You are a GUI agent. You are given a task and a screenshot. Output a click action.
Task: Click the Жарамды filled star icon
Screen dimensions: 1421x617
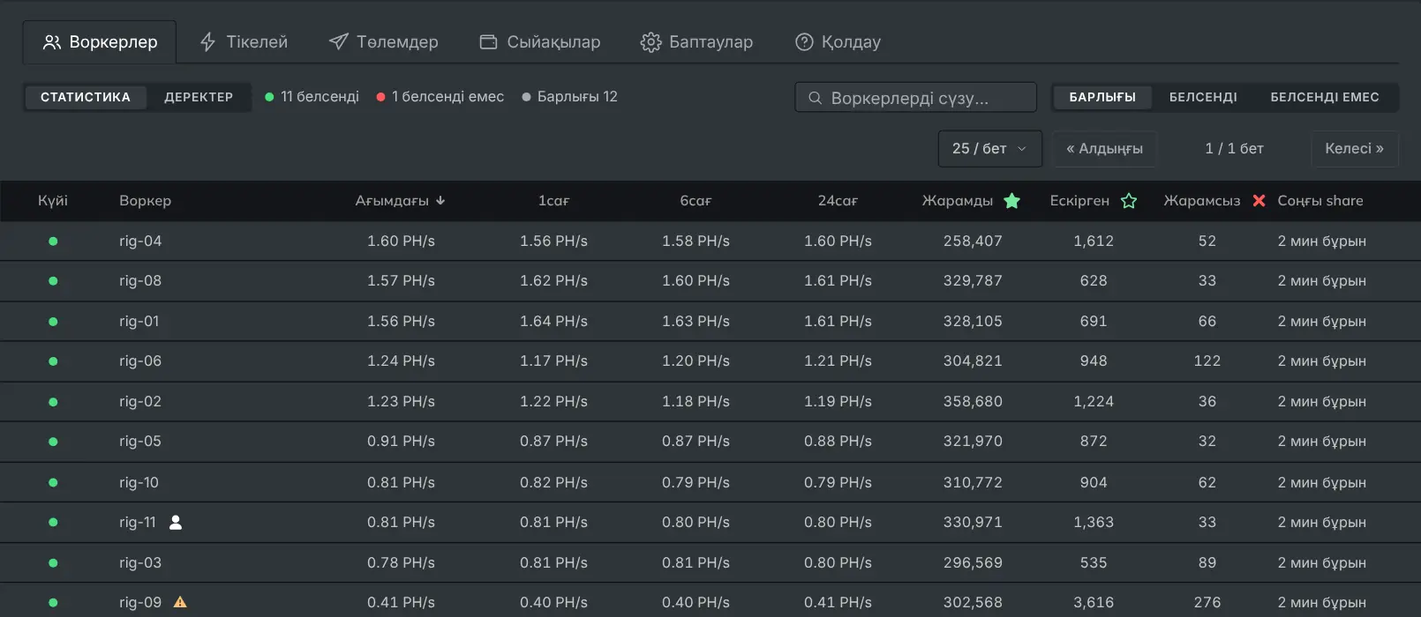(x=1011, y=201)
